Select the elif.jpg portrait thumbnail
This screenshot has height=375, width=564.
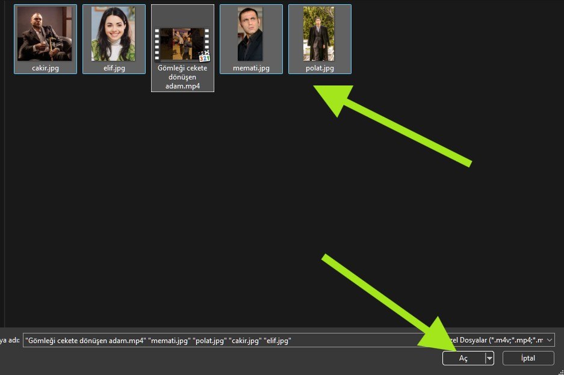coord(113,34)
